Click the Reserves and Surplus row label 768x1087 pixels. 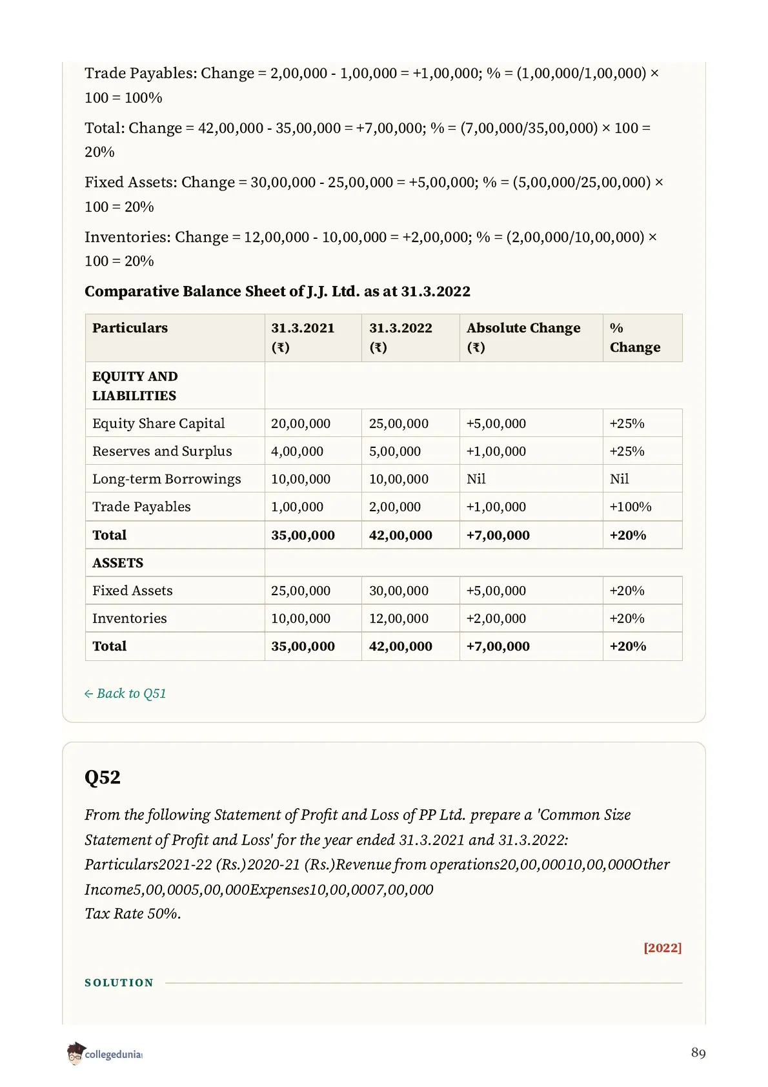click(x=162, y=451)
